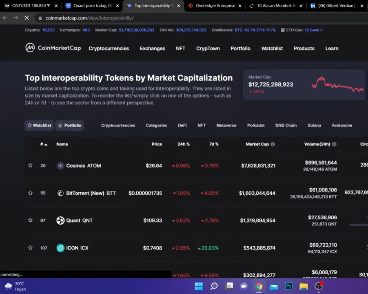Open Watchlist in main navigation
The image size is (368, 294).
[x=272, y=48]
